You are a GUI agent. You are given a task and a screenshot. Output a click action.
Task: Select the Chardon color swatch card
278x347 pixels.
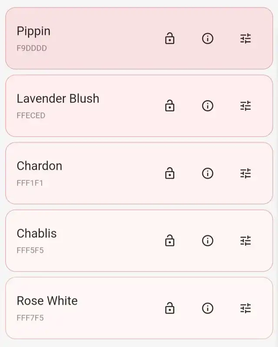(87, 173)
